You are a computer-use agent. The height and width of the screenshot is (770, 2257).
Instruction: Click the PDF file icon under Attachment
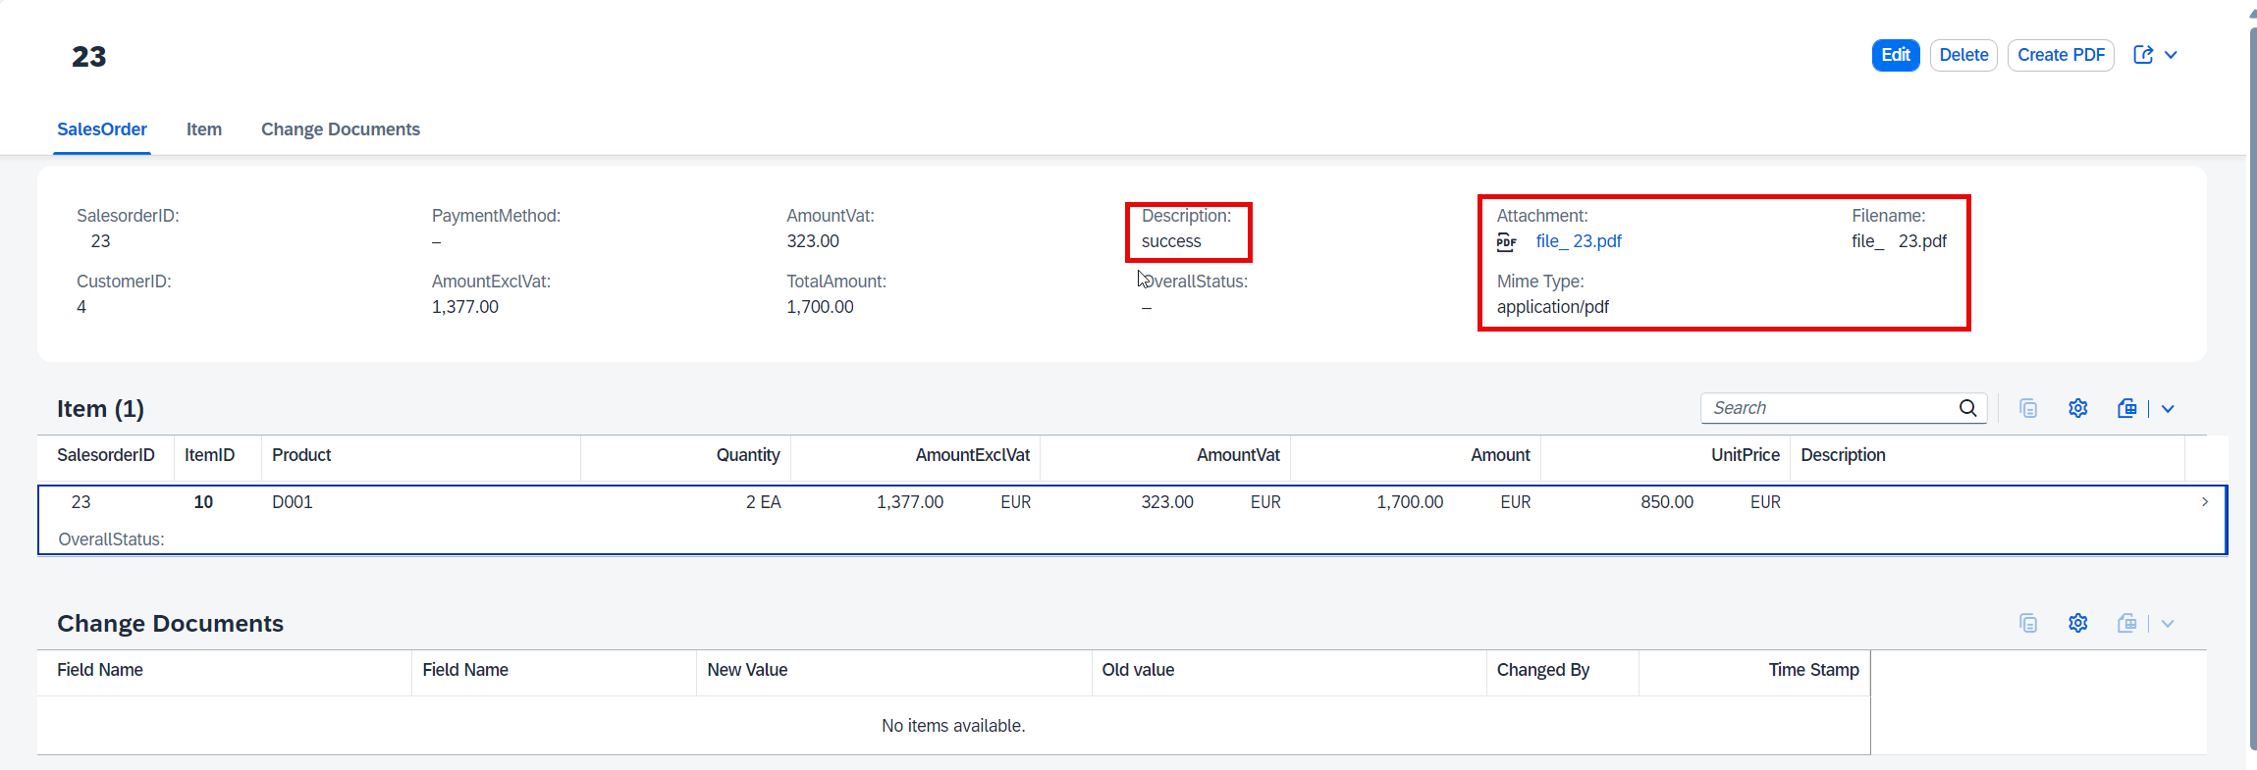click(1507, 242)
